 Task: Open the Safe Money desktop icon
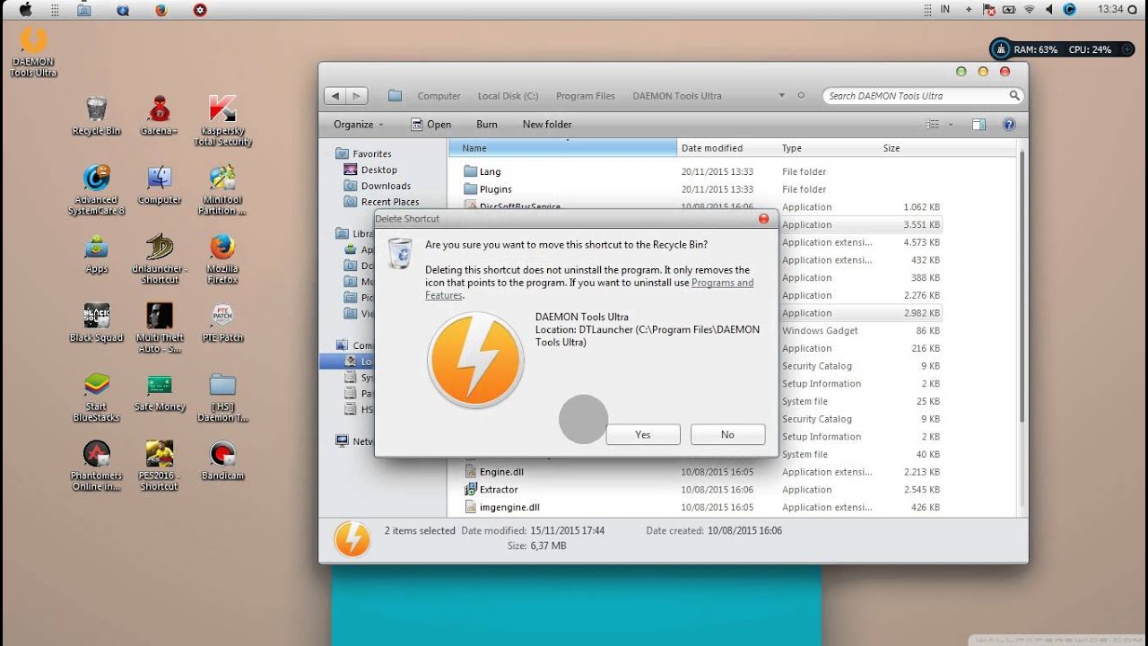point(159,392)
